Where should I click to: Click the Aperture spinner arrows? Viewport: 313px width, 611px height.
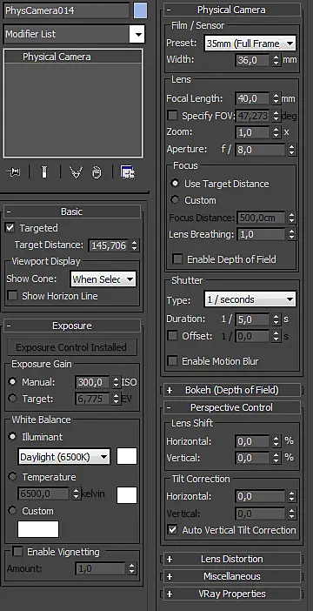[x=291, y=150]
